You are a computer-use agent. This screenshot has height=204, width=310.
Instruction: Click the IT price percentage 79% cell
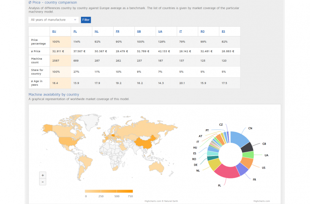(x=187, y=42)
